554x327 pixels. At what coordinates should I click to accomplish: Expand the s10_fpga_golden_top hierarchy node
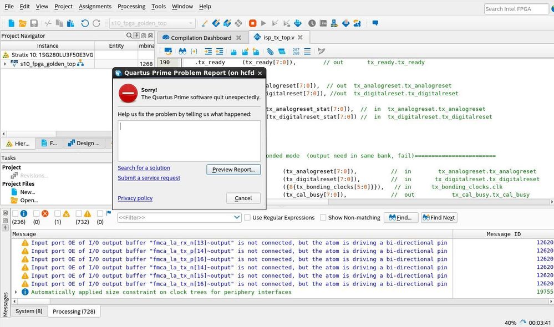(5, 64)
